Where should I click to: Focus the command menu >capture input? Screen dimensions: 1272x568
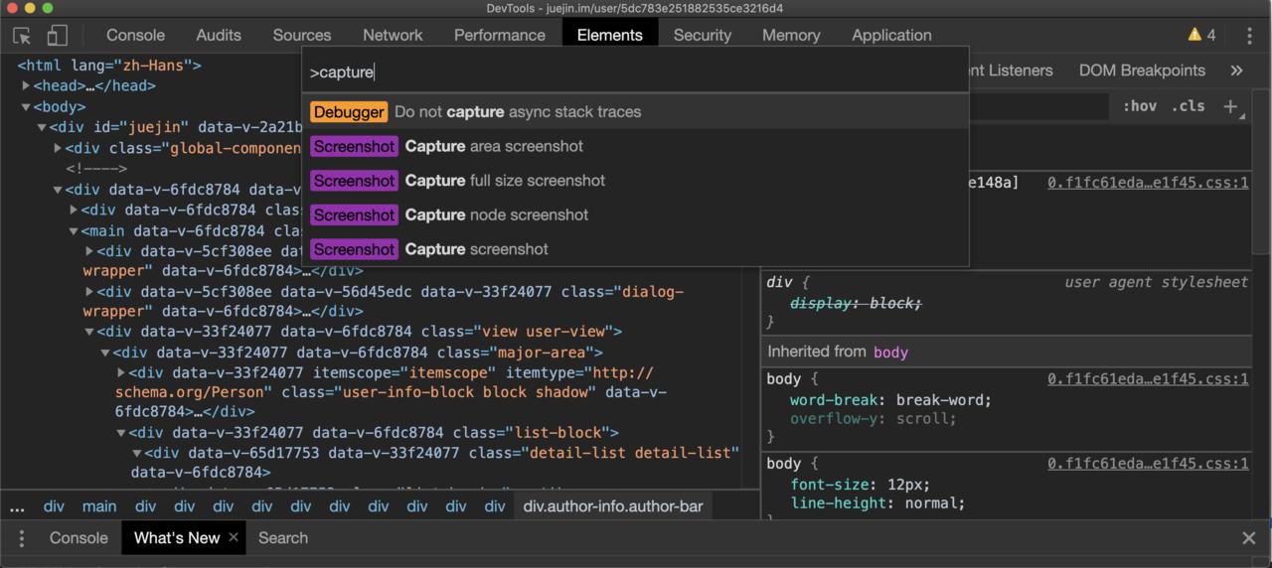click(x=635, y=72)
